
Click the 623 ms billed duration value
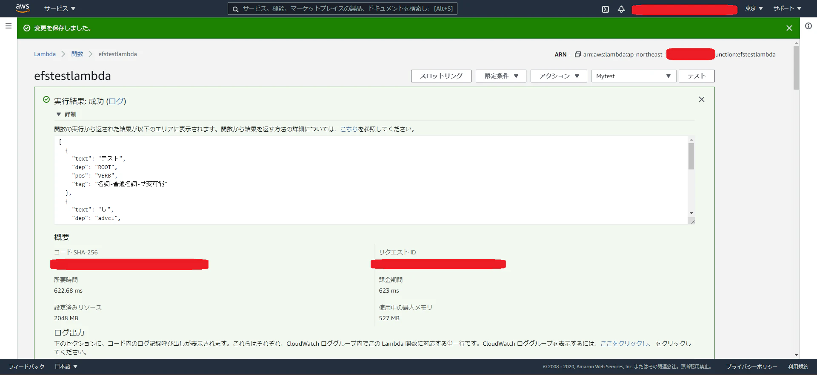pyautogui.click(x=389, y=290)
